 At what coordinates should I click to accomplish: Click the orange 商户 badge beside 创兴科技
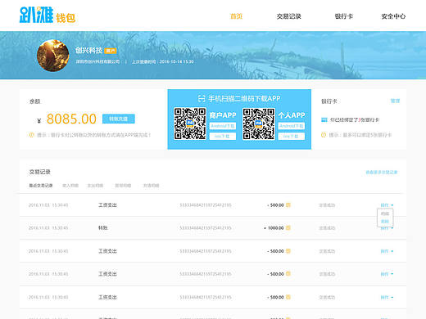tap(111, 51)
